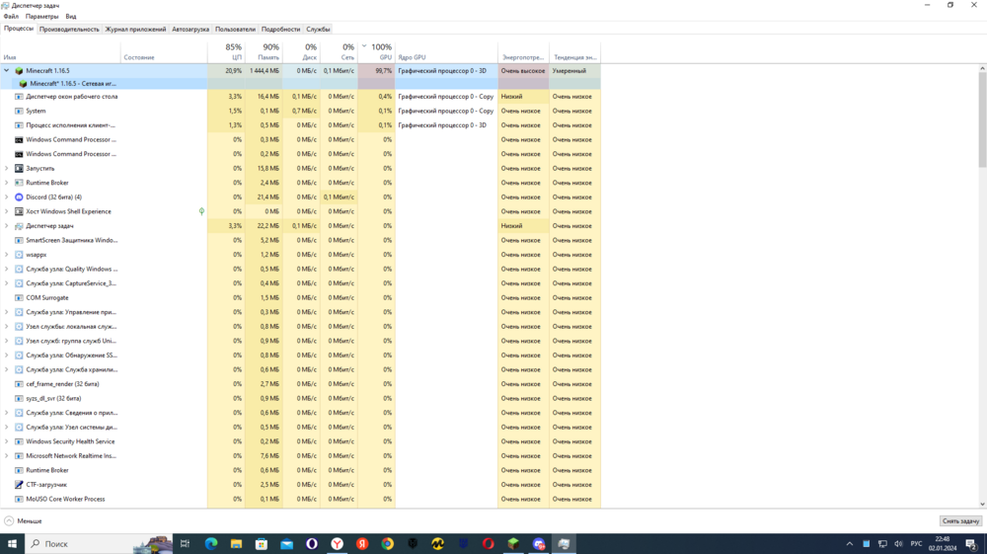The image size is (987, 554).
Task: Open the Параметры menu
Action: click(x=41, y=17)
